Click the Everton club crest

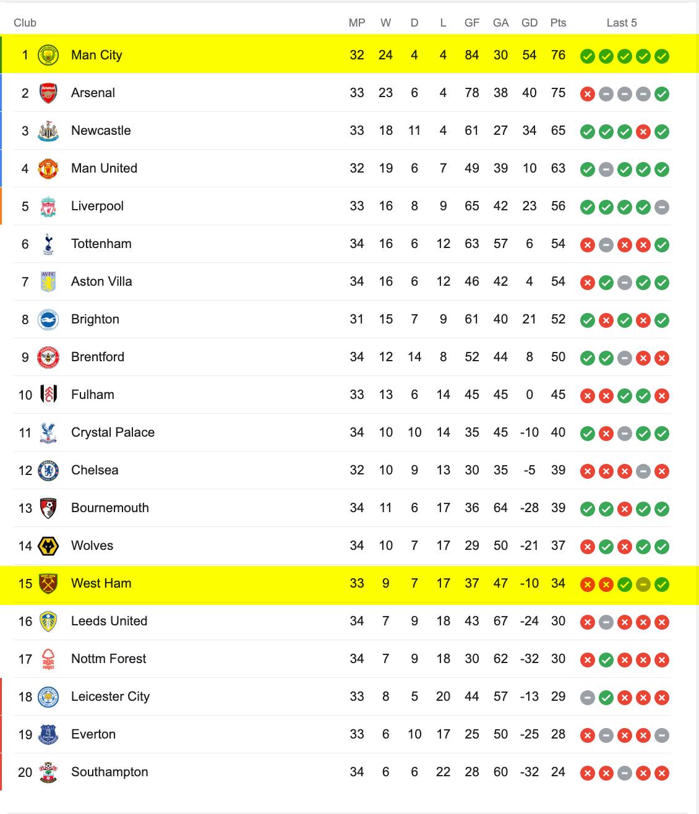click(48, 734)
